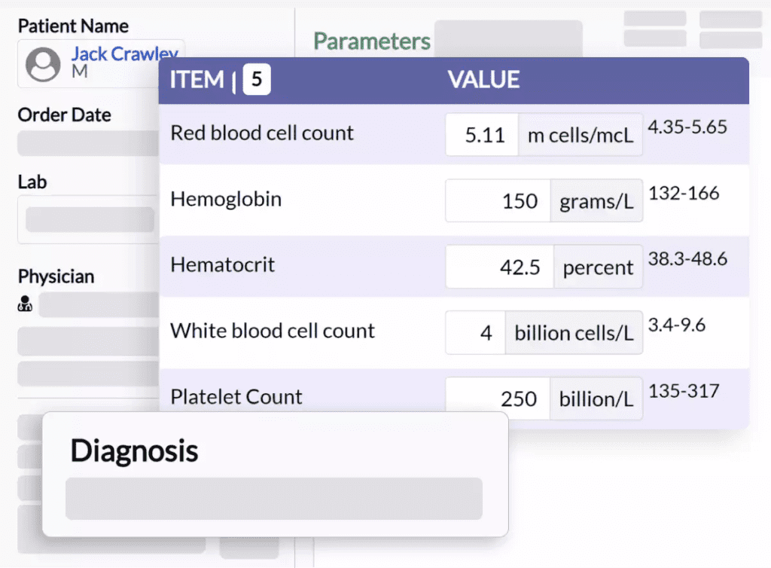The image size is (771, 568).
Task: Click the Parameters heading
Action: [x=372, y=41]
